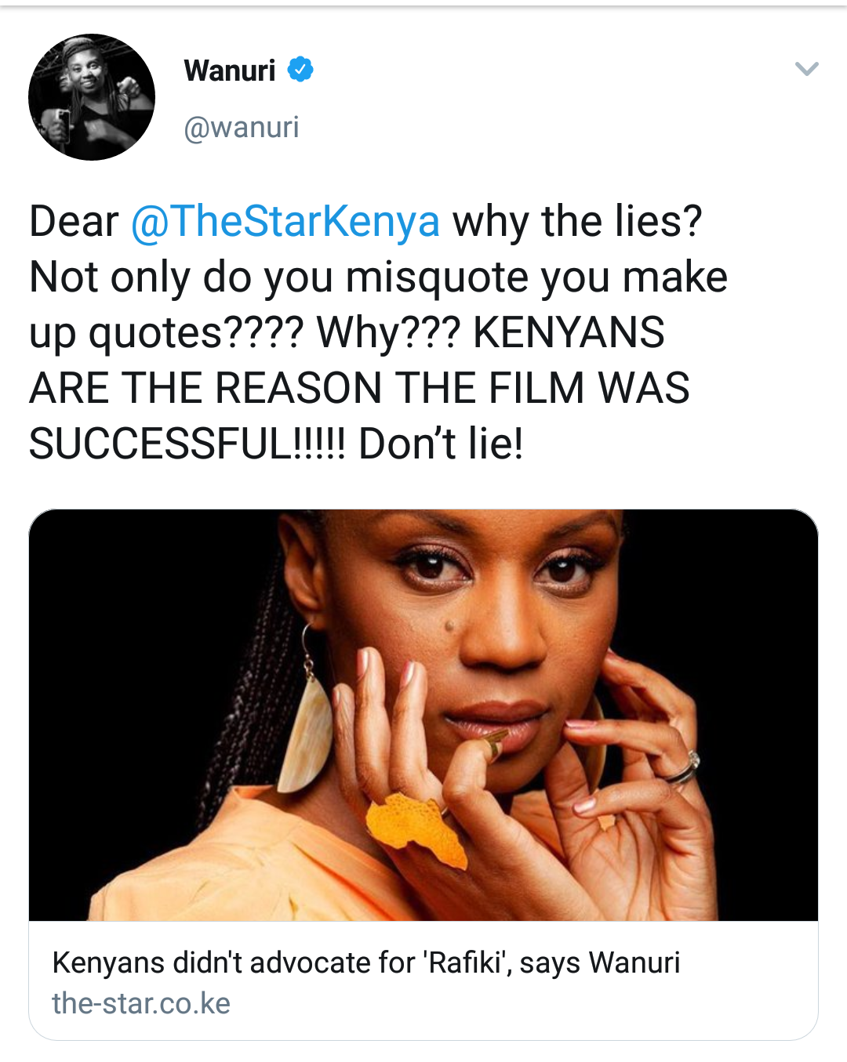
Task: Open the article preview photo
Action: [x=423, y=715]
